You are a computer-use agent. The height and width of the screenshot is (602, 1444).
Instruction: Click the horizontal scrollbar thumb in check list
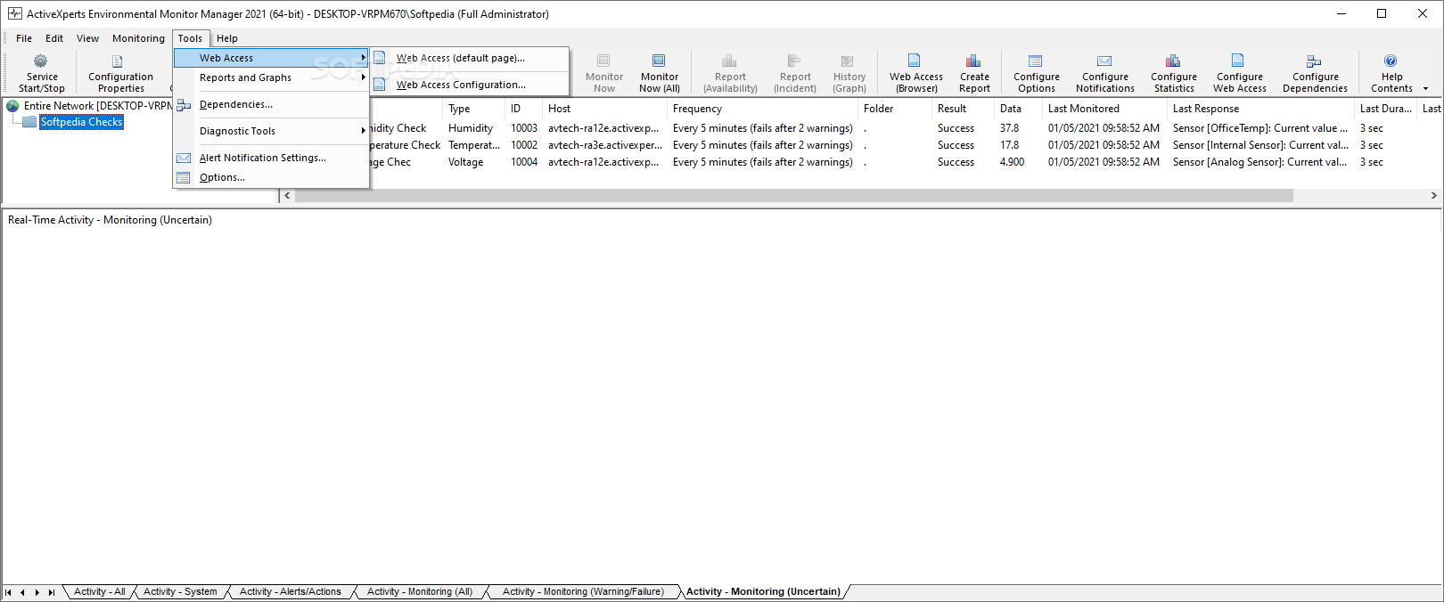tap(793, 195)
